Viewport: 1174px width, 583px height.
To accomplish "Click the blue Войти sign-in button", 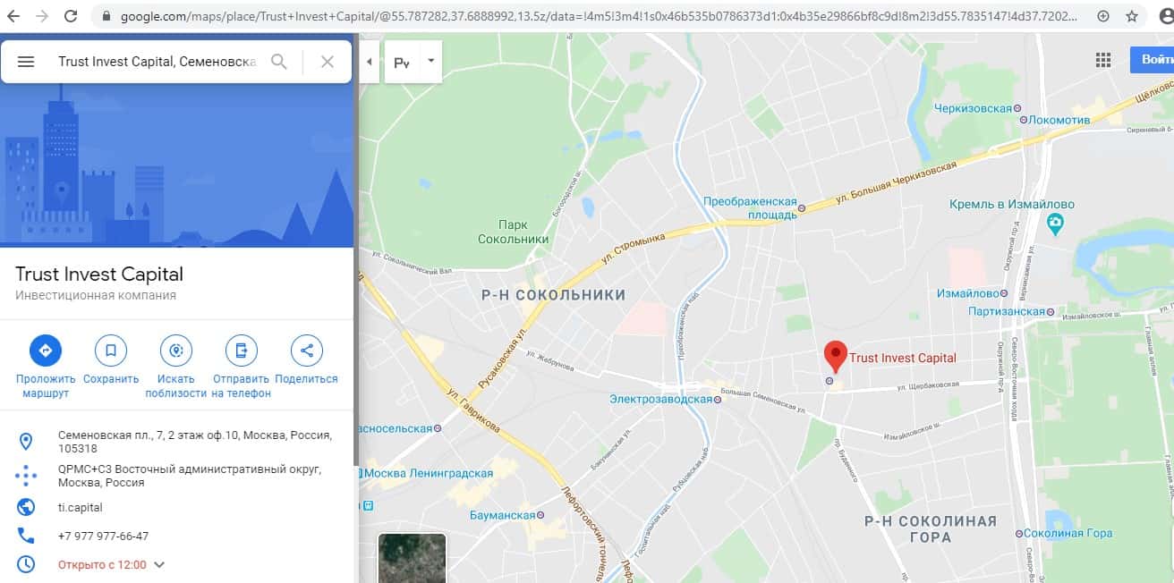I will pos(1153,60).
